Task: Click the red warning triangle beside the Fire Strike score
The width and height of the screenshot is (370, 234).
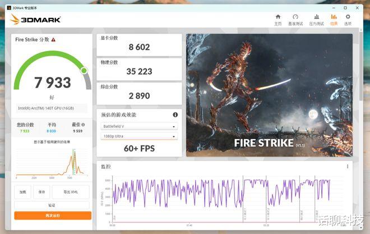Action: click(x=53, y=40)
